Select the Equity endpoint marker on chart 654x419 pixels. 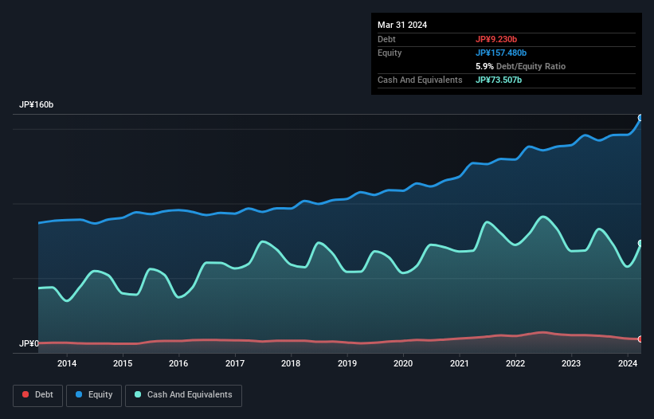(640, 118)
